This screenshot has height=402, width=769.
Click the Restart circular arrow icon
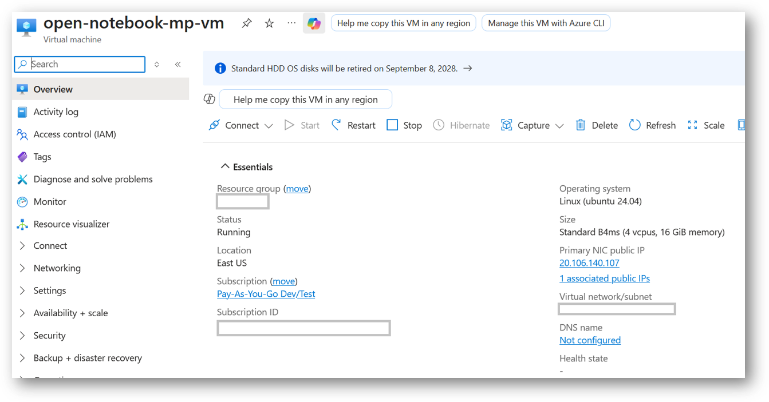[337, 125]
